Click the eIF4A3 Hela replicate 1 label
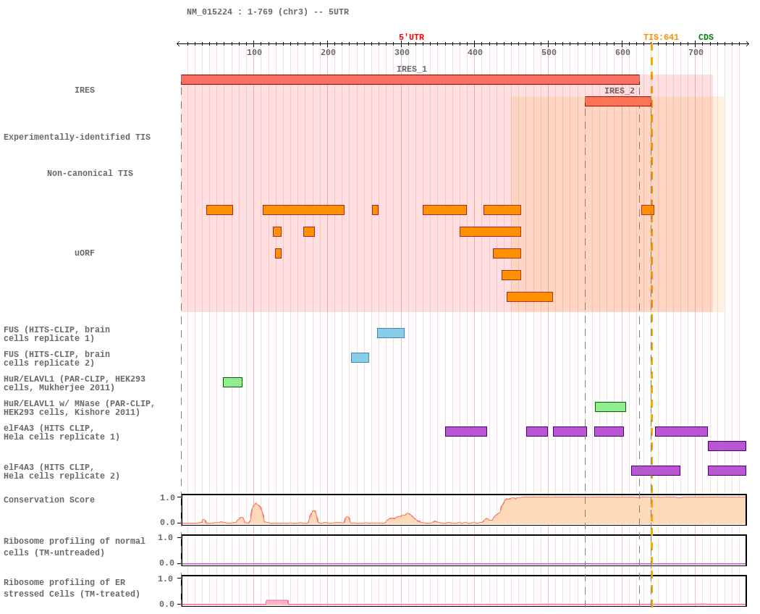Image resolution: width=760 pixels, height=614 pixels. pos(62,432)
